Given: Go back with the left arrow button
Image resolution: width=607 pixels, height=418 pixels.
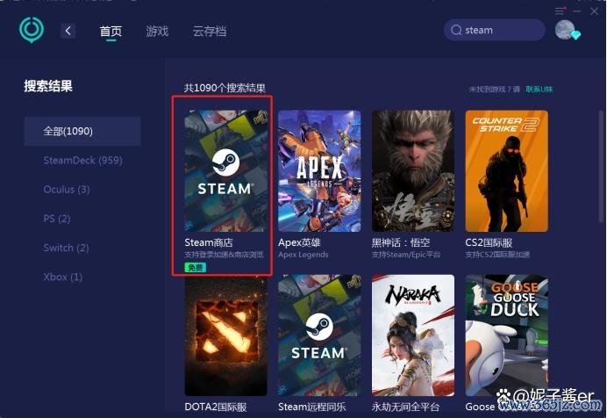Looking at the screenshot, I should (x=68, y=31).
